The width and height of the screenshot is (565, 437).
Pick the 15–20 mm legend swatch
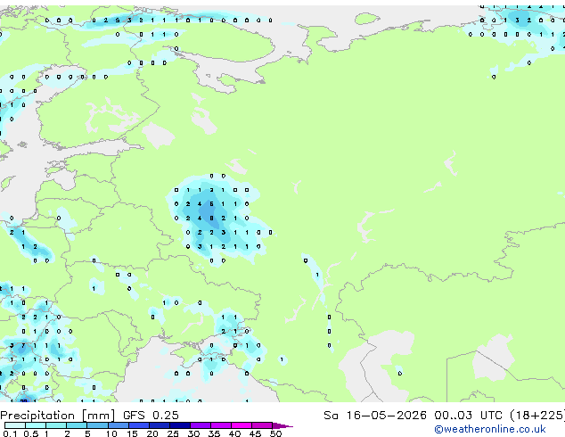coord(139,425)
